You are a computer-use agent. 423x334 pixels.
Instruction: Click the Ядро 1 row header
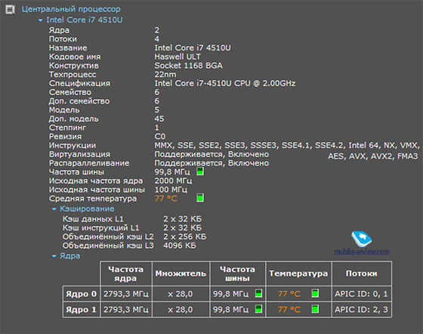pyautogui.click(x=82, y=310)
